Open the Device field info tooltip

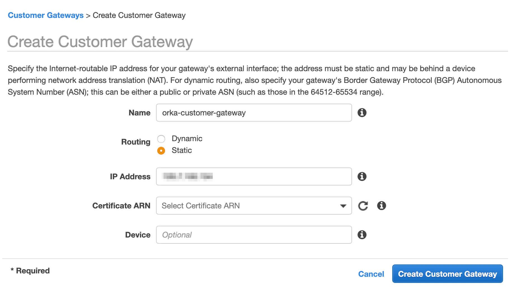[x=362, y=235]
